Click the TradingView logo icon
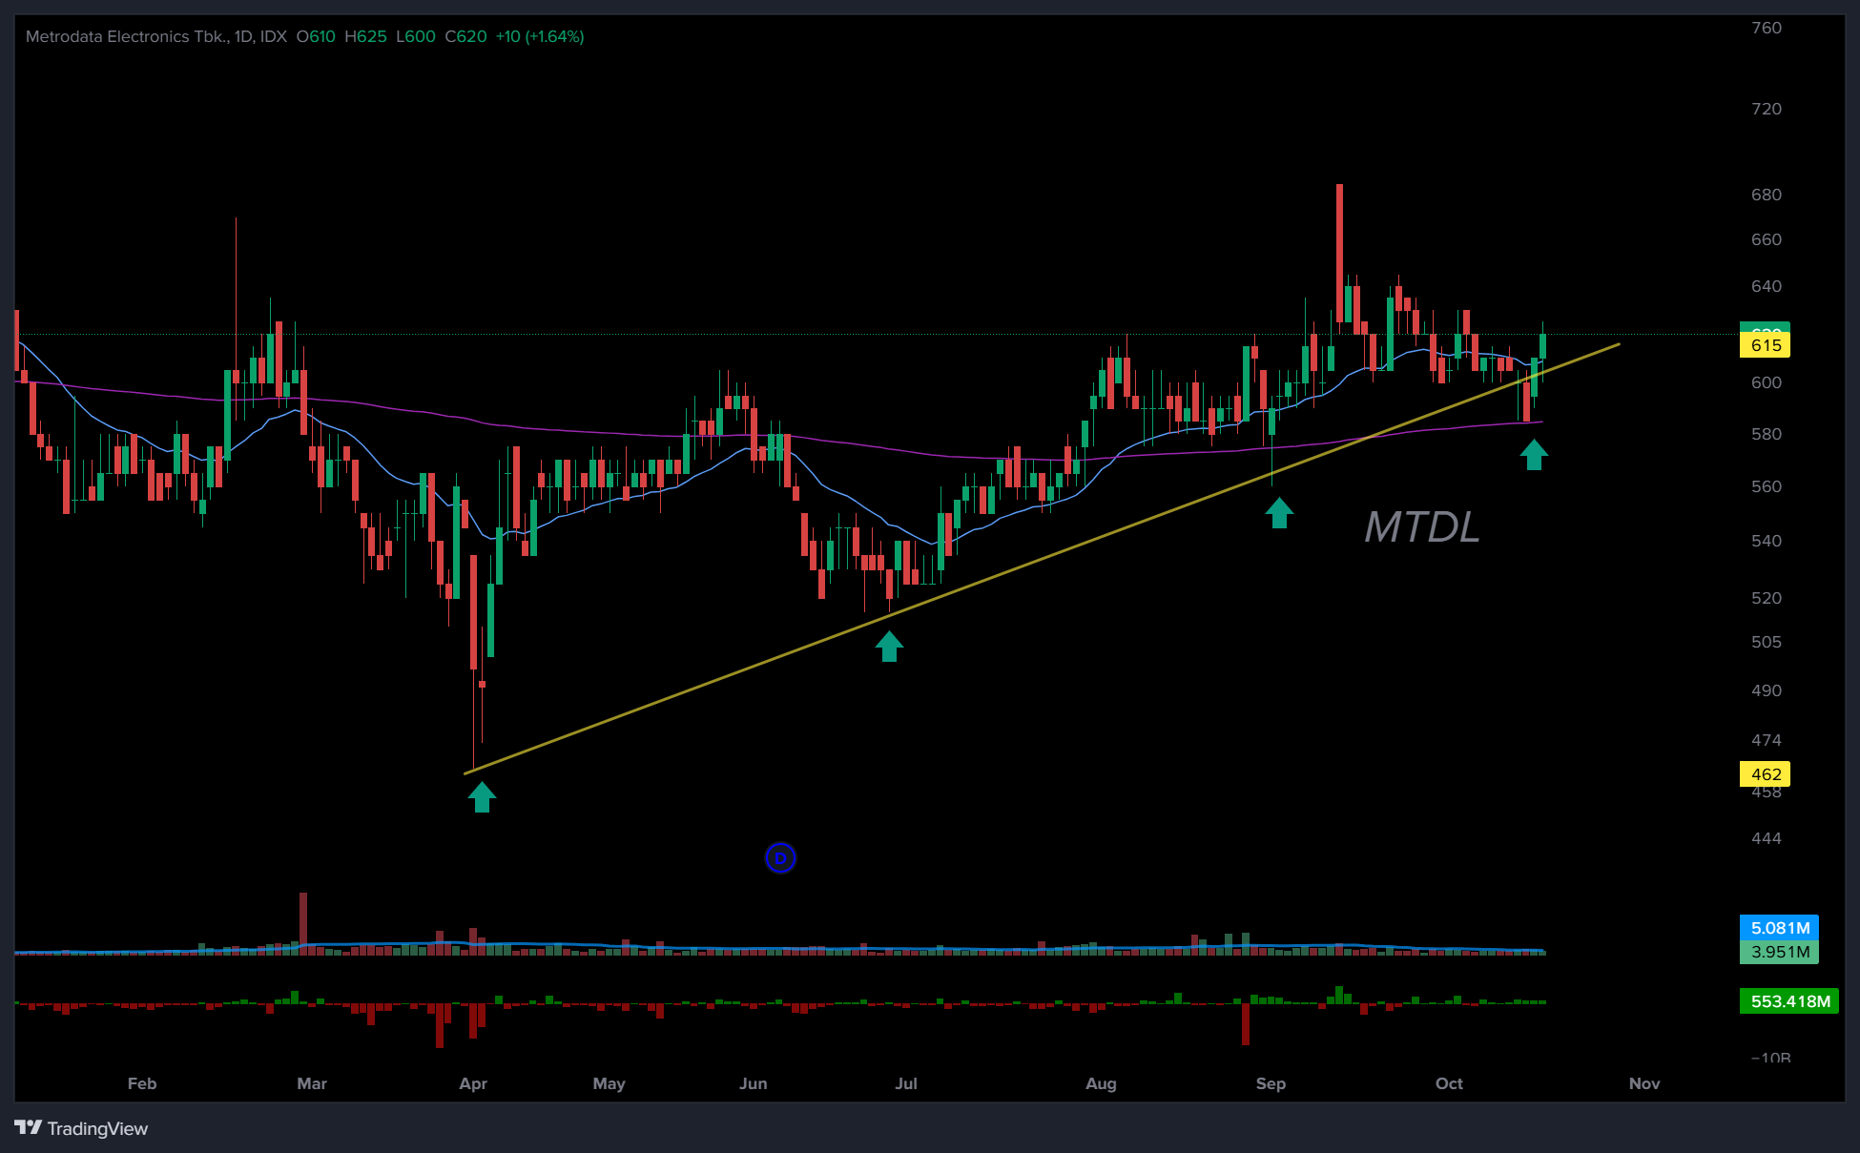The width and height of the screenshot is (1860, 1153). pos(29,1128)
